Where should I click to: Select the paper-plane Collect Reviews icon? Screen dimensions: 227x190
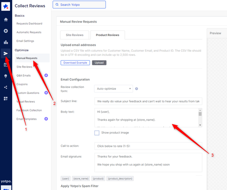[5, 54]
